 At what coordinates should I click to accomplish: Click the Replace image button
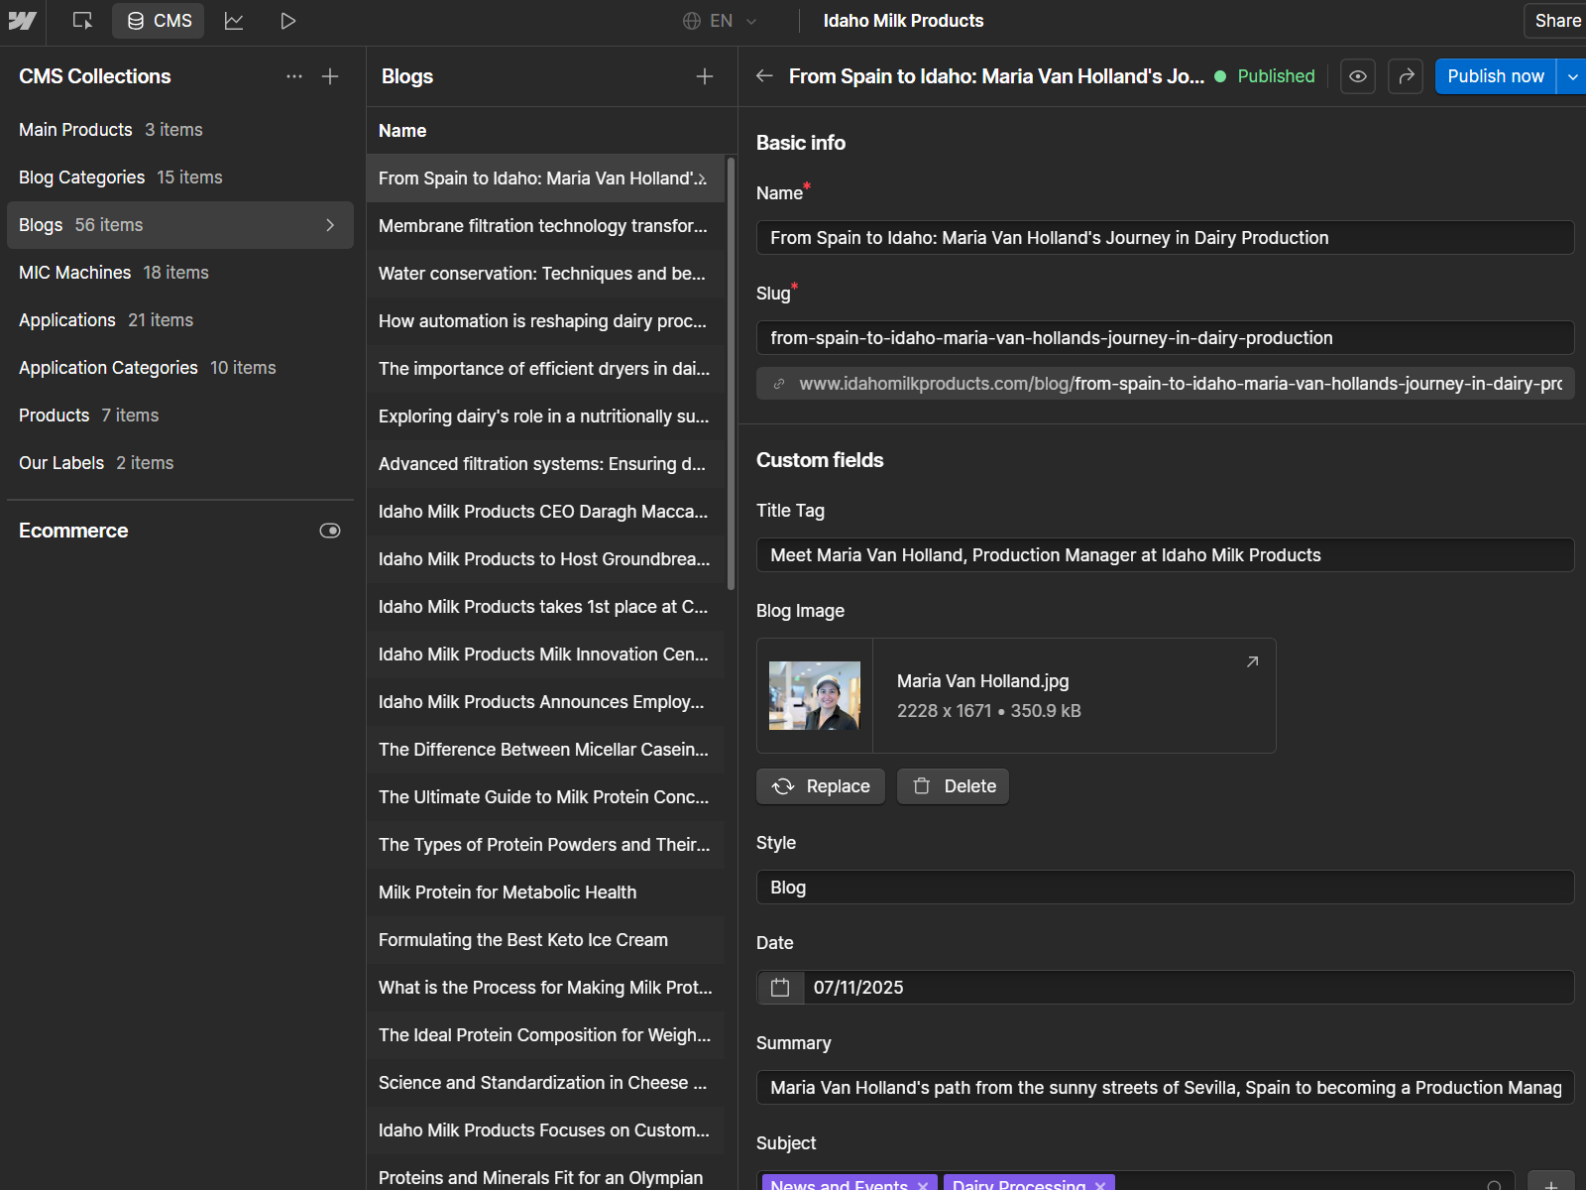click(x=821, y=786)
